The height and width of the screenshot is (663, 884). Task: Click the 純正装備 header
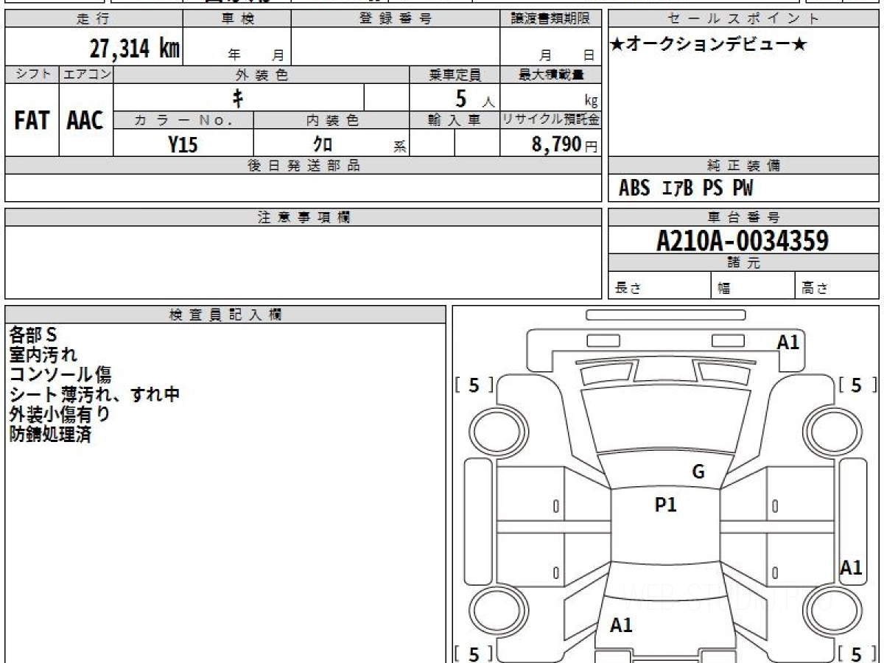[x=743, y=166]
